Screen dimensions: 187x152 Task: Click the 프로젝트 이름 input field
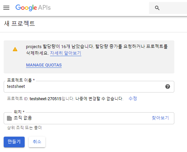[89, 87]
